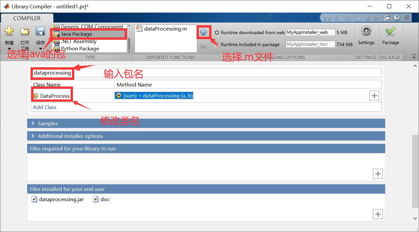The image size is (419, 232).
Task: Select dataprocessing.jar file
Action: click(x=58, y=199)
